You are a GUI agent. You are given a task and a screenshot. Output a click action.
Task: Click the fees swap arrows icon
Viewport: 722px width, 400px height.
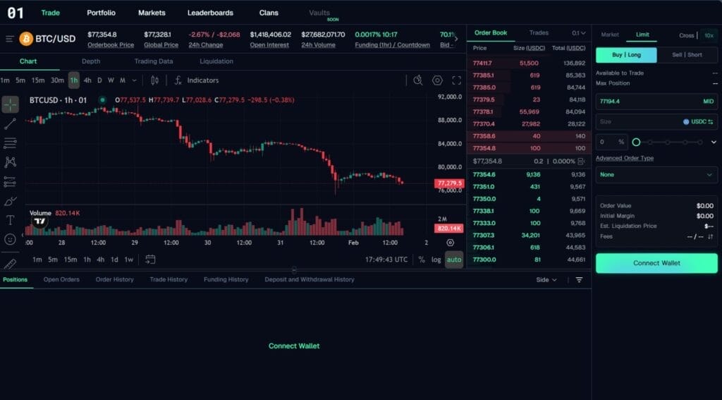[711, 236]
